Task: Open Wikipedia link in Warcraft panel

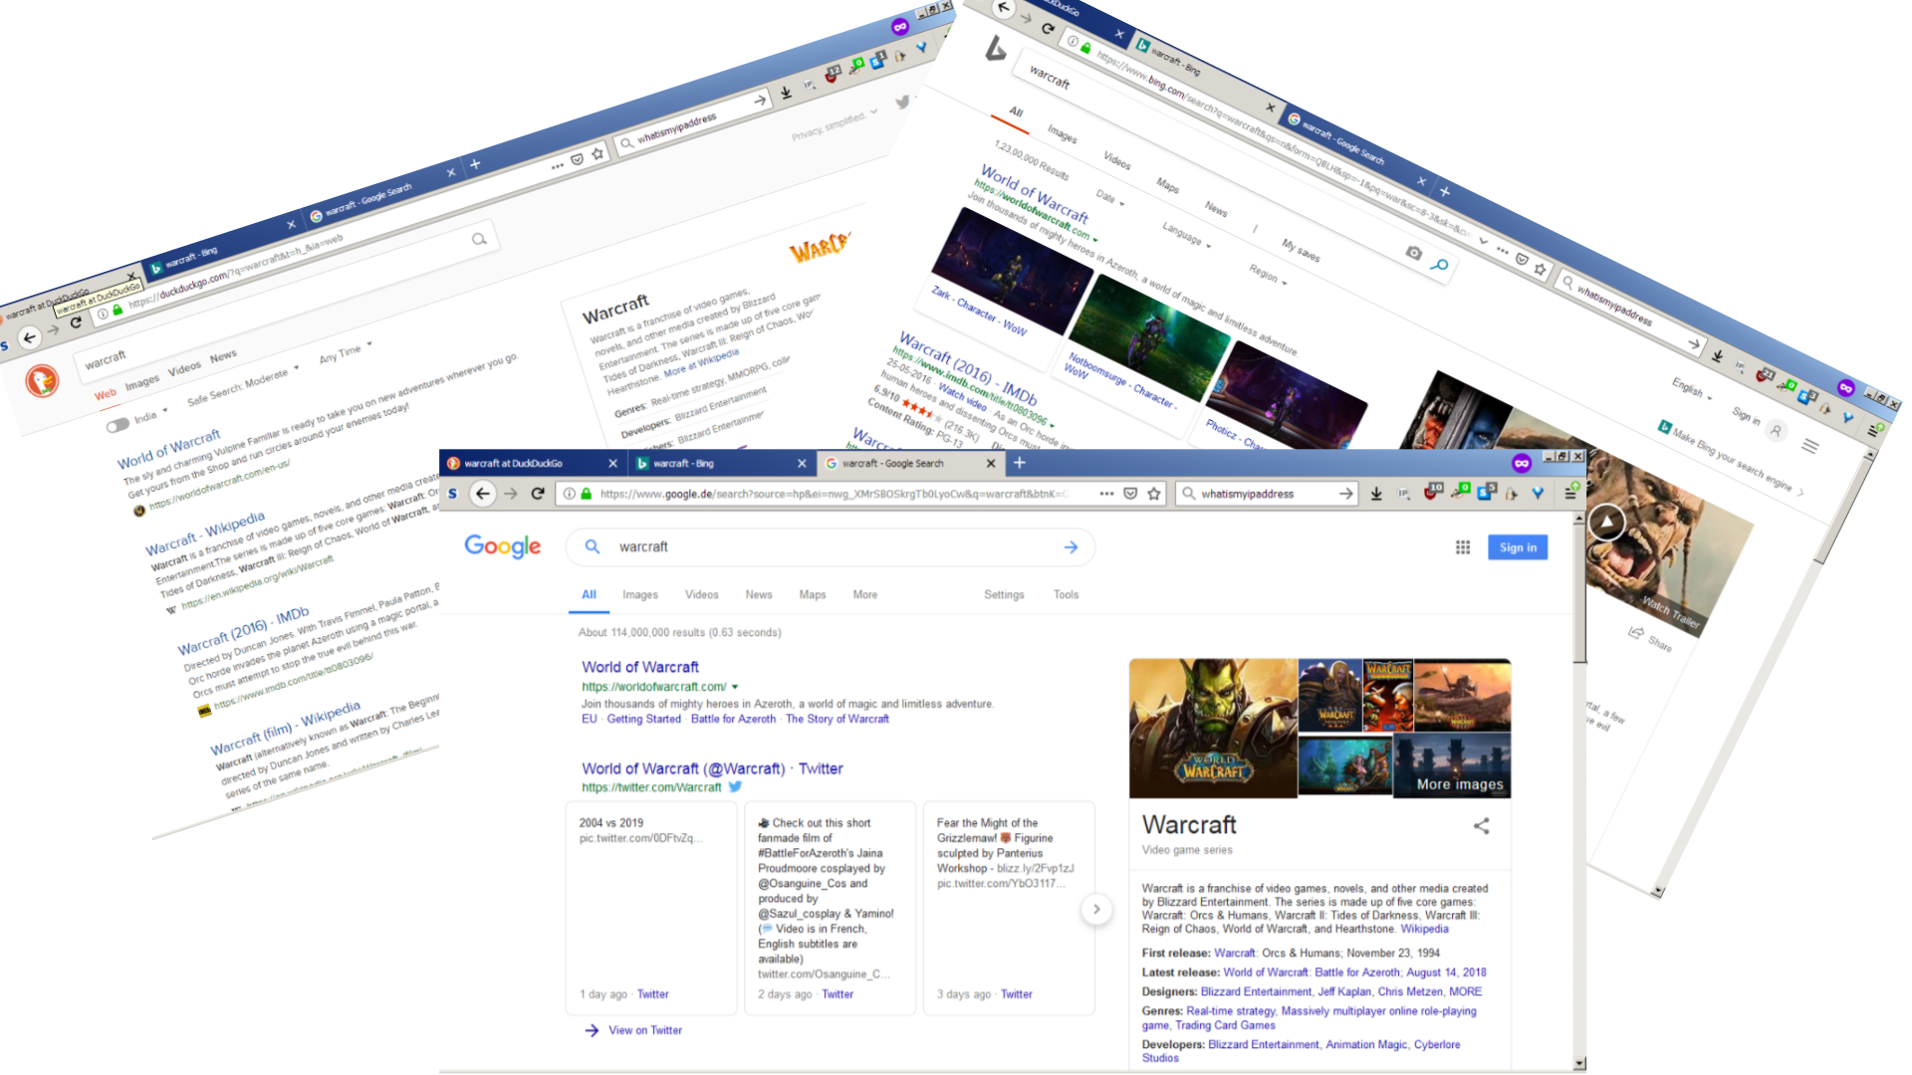Action: click(1425, 929)
